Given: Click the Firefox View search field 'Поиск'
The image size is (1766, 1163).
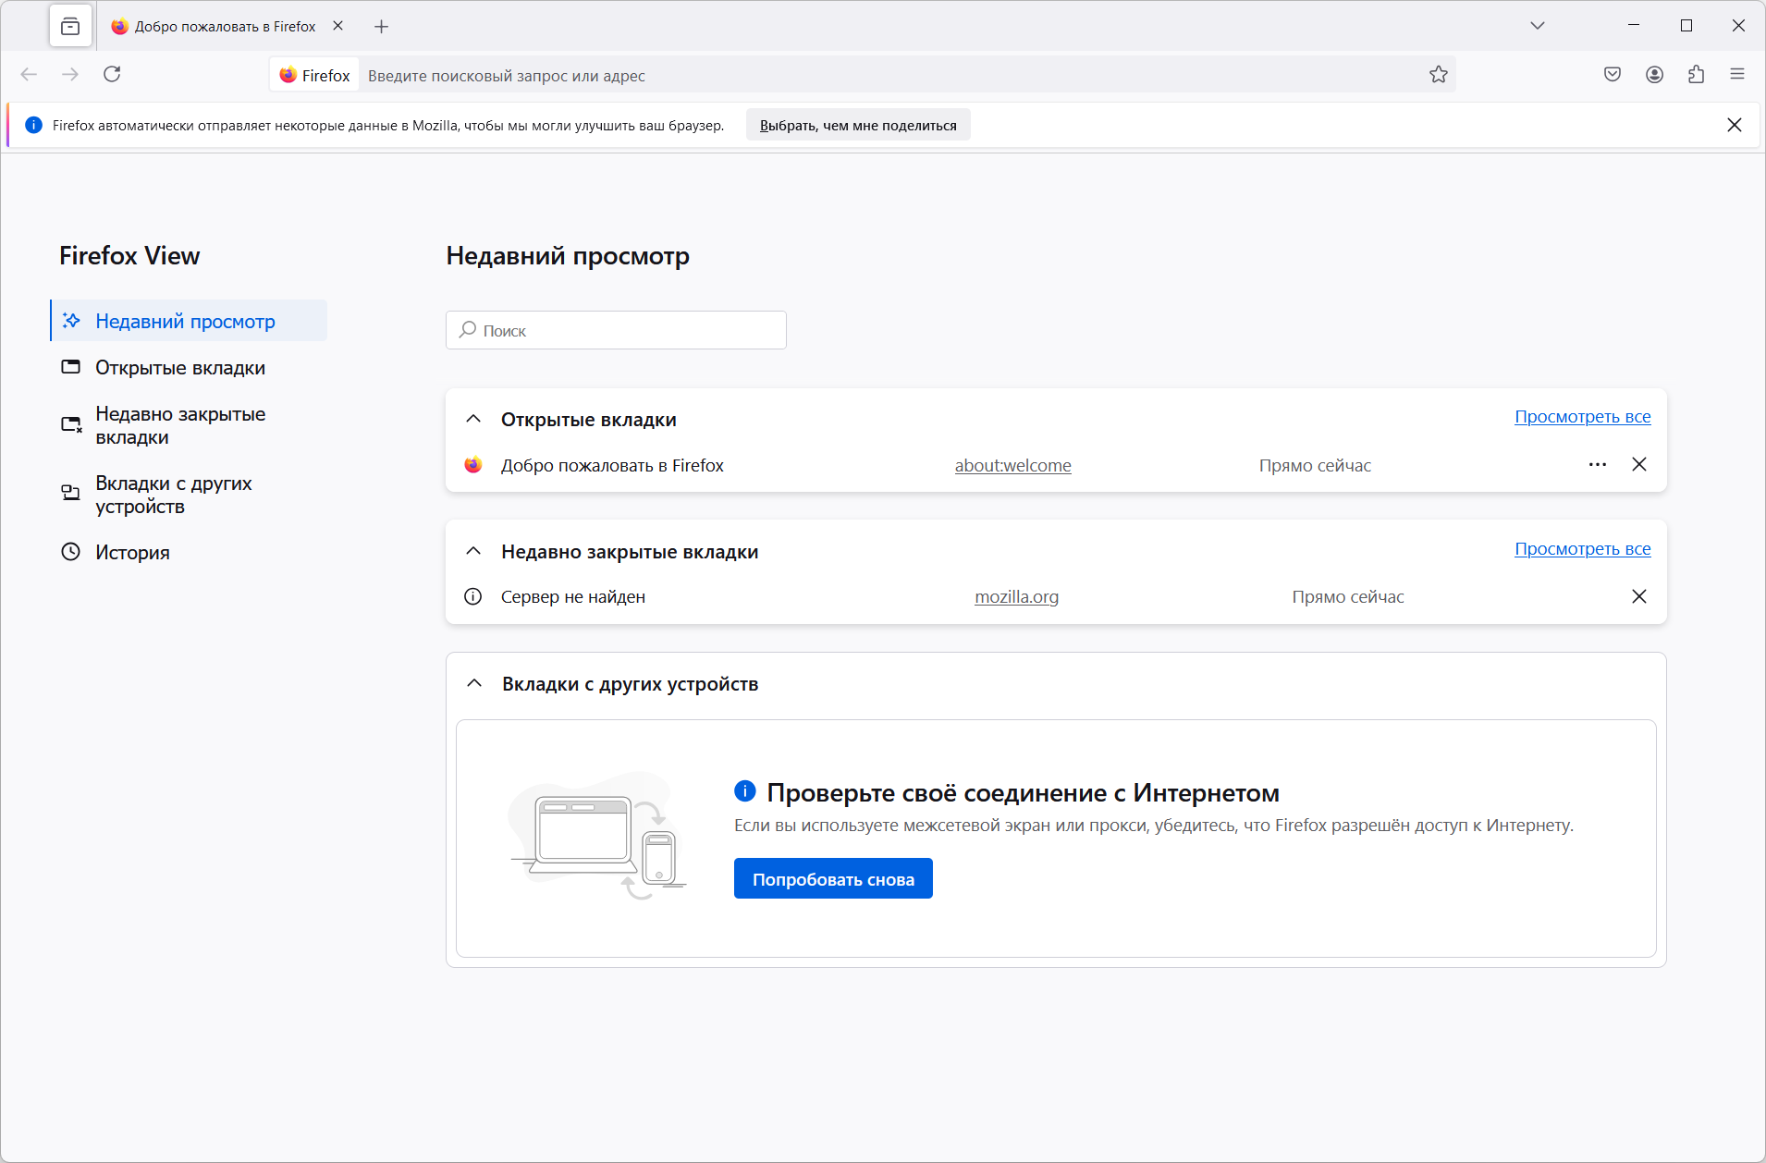Looking at the screenshot, I should 616,330.
